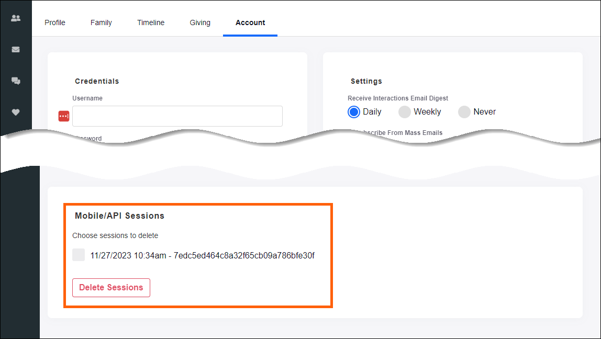The width and height of the screenshot is (601, 339).
Task: Click the Credentials section heading
Action: (97, 81)
